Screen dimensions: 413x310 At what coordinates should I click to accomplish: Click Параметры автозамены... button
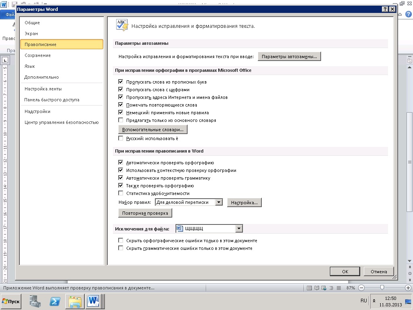coord(289,57)
